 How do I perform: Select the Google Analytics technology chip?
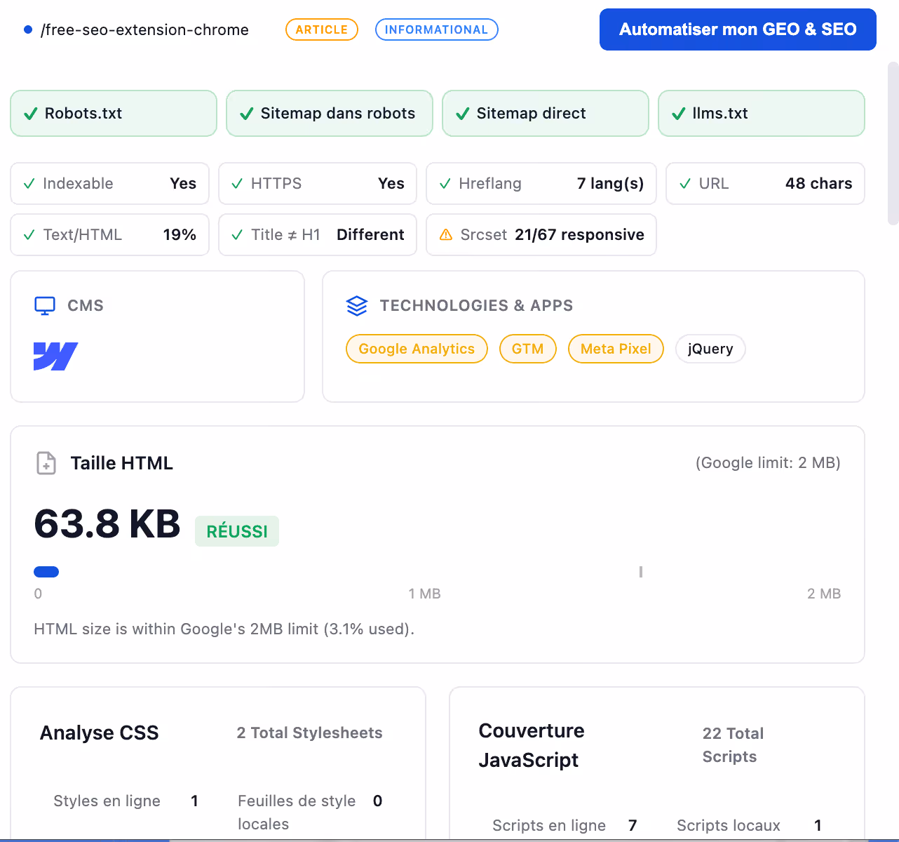pos(417,349)
